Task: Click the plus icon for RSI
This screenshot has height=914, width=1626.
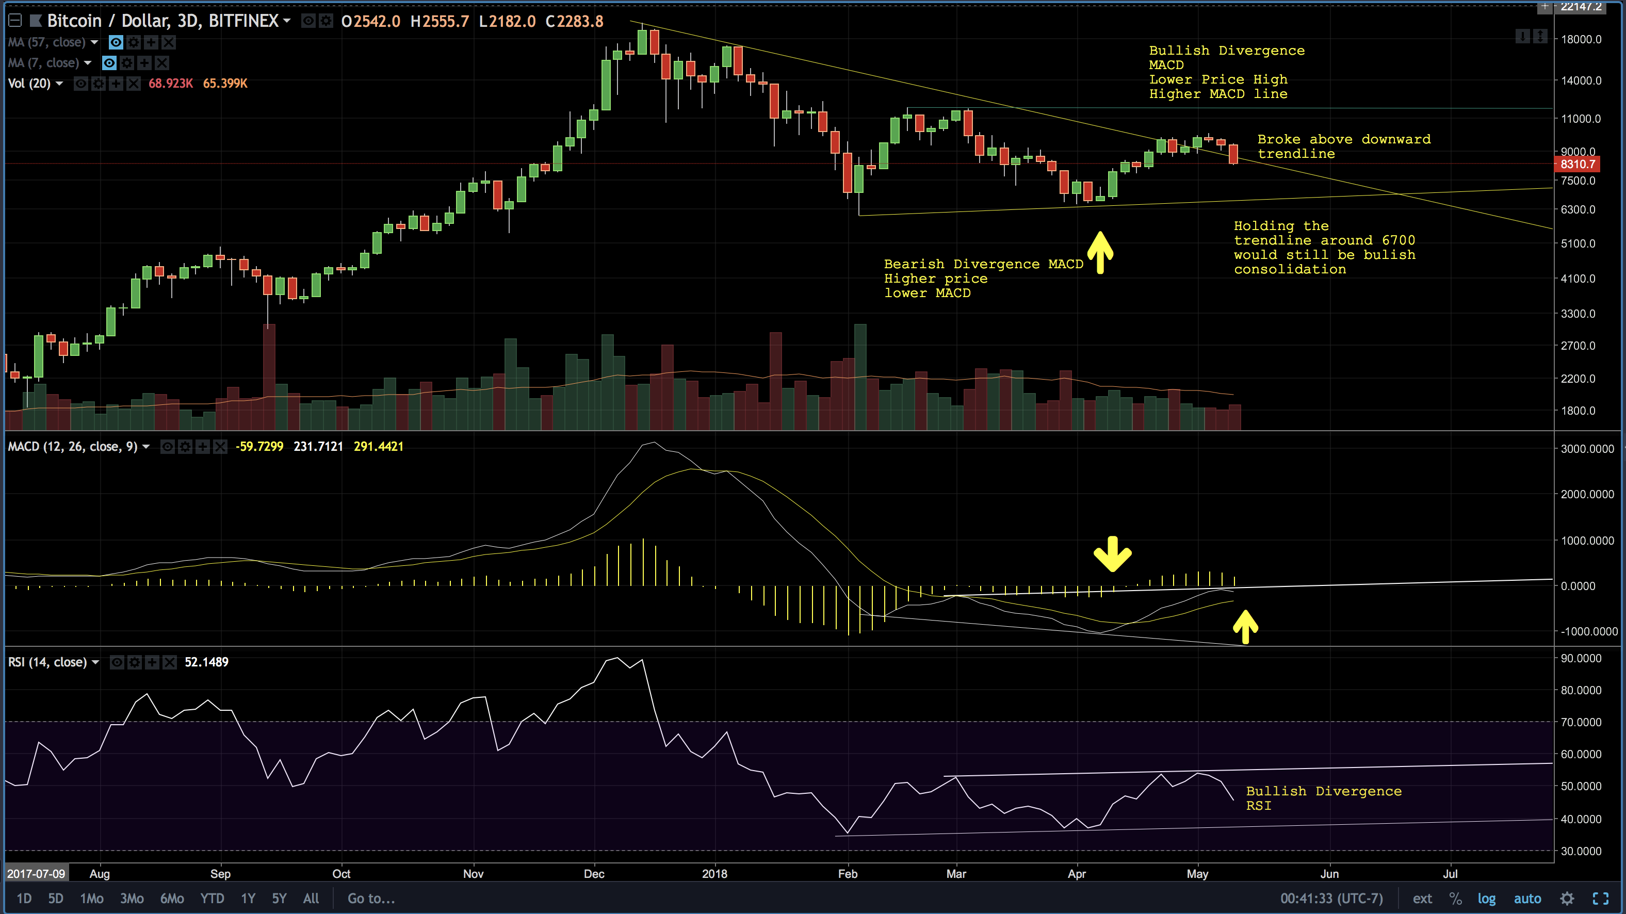Action: point(152,662)
